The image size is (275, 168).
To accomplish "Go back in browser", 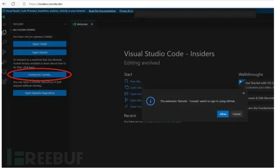I will [x=4, y=4].
